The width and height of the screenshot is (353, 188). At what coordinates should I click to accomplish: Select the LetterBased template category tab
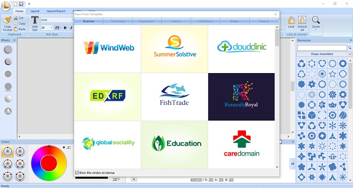[x=205, y=21]
